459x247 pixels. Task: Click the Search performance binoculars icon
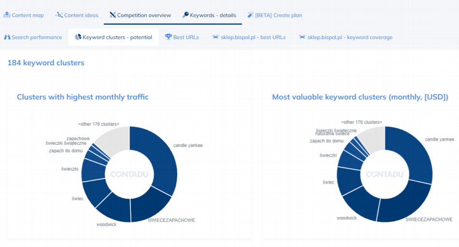7,37
